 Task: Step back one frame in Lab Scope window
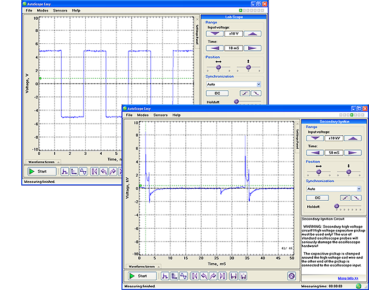[x=103, y=171]
